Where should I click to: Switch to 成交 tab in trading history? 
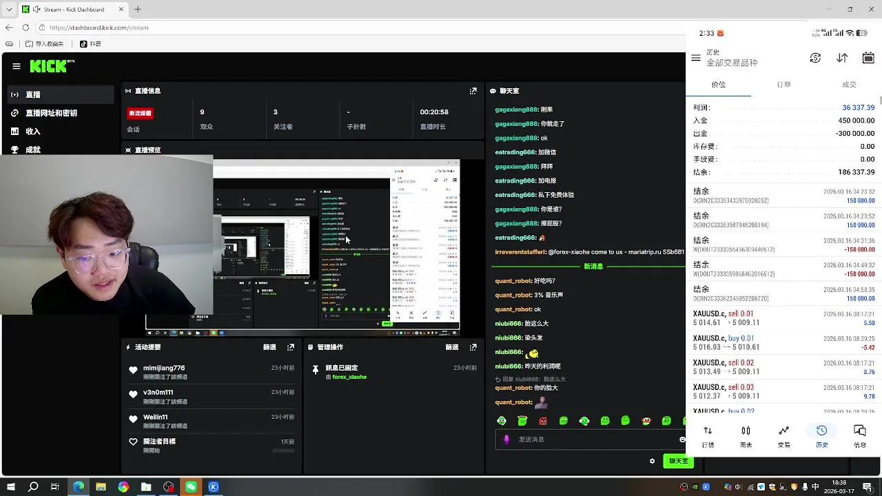849,85
